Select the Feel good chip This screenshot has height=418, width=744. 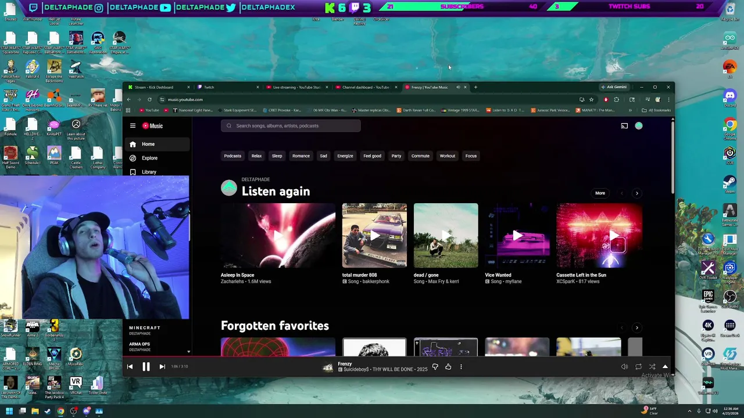coord(373,156)
